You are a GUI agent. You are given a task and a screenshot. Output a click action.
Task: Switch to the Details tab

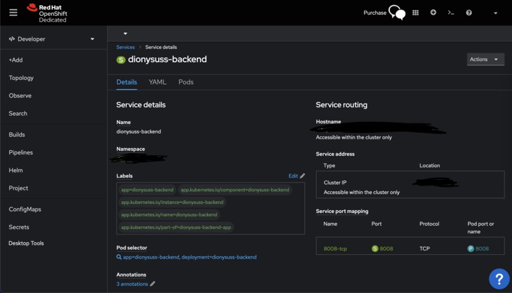[x=126, y=82]
